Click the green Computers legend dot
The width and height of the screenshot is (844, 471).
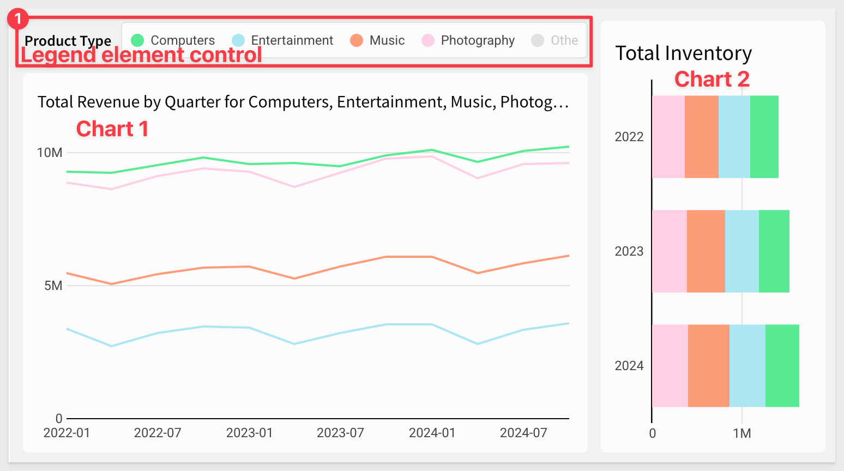click(137, 40)
